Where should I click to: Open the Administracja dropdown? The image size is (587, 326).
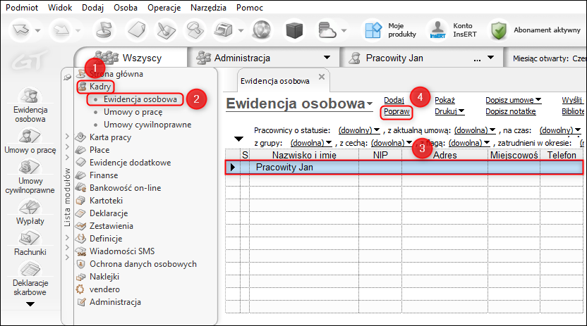click(327, 58)
